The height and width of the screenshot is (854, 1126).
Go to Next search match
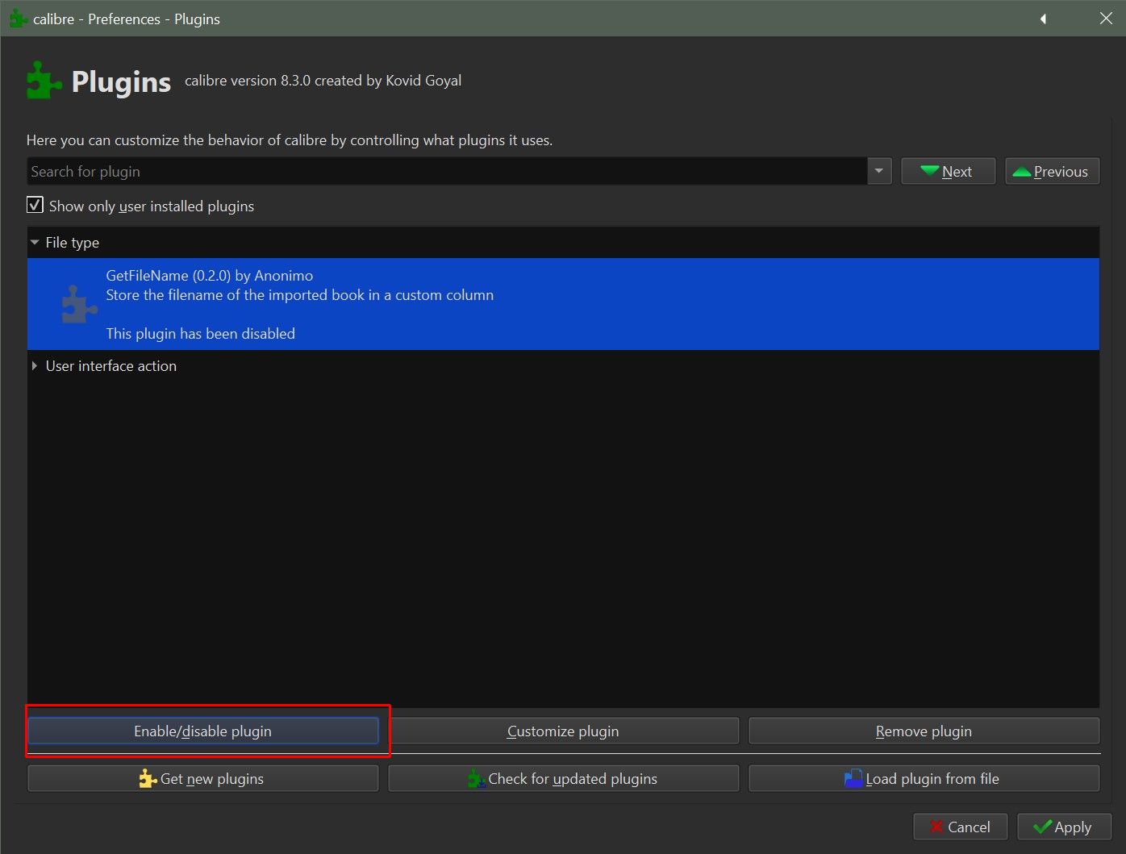pos(949,171)
